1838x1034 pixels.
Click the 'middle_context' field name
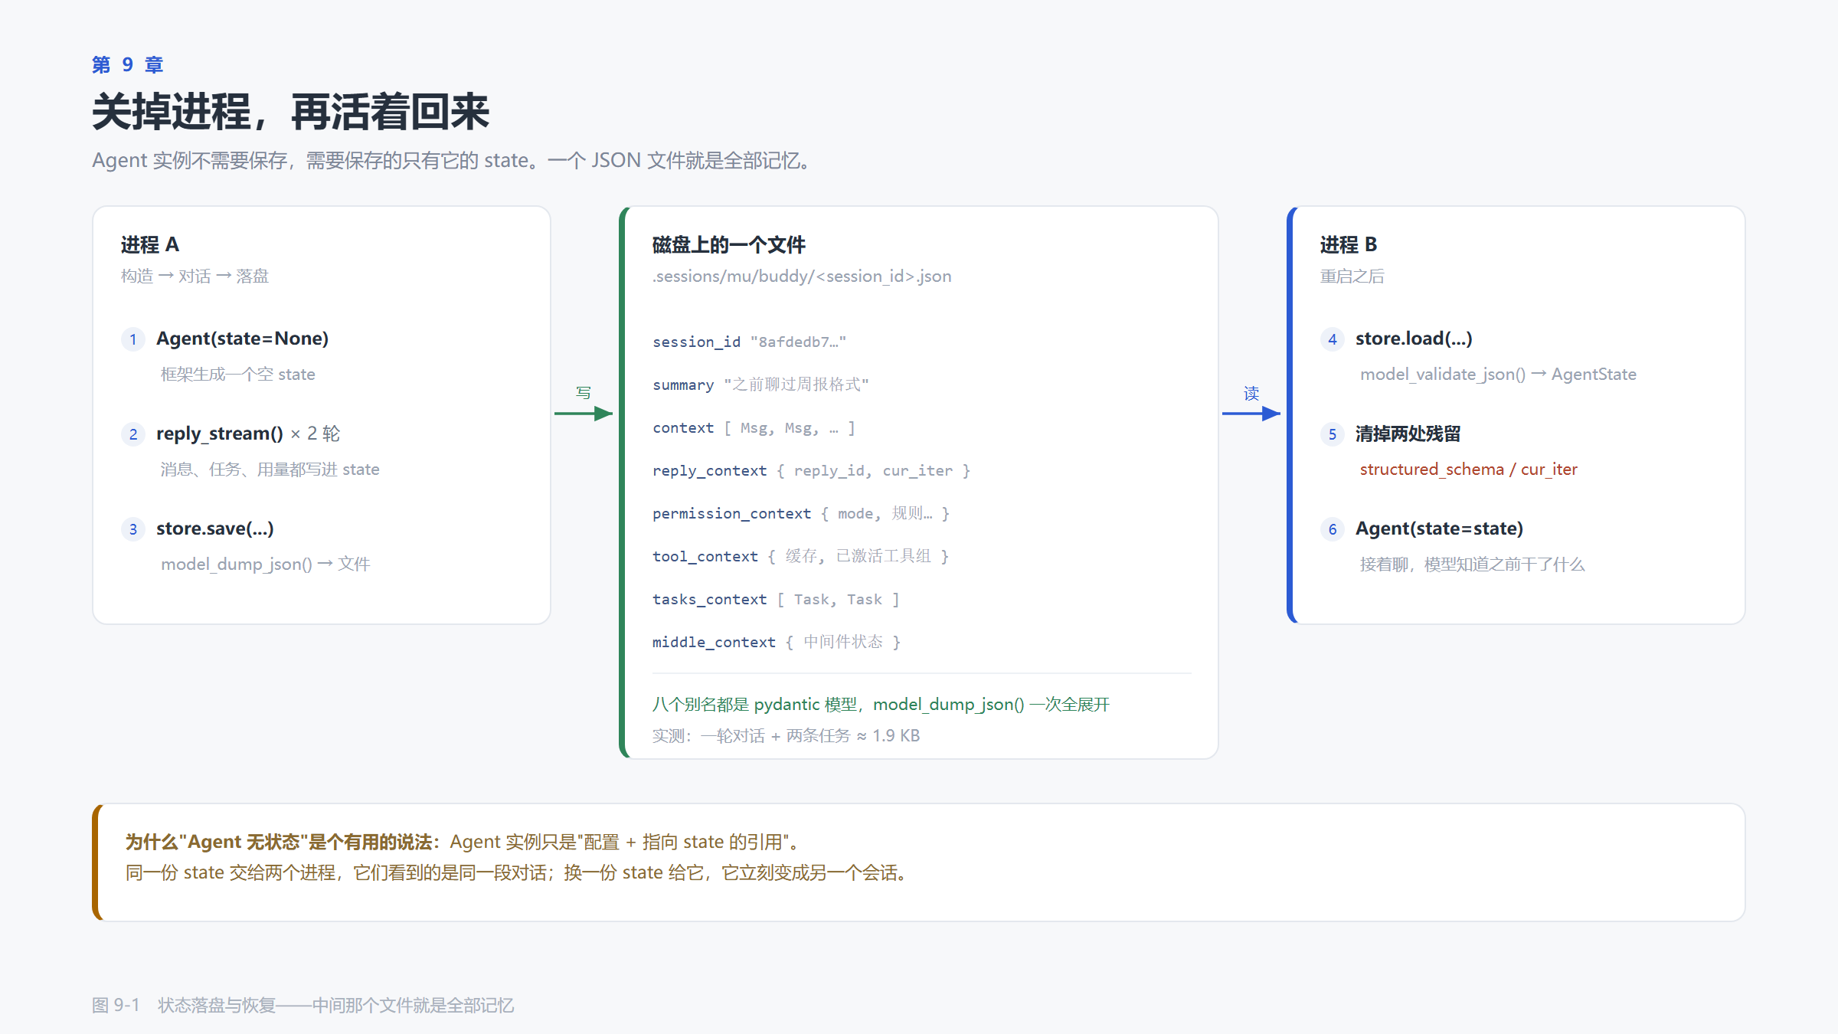714,642
